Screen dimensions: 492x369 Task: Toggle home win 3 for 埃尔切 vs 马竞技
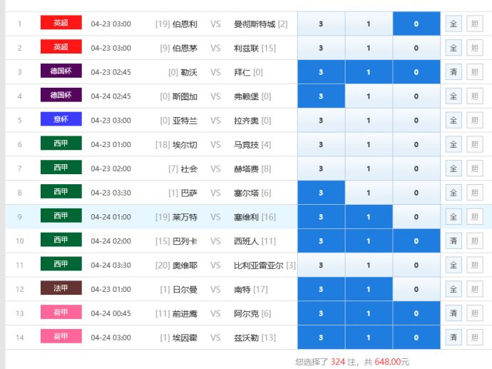321,145
